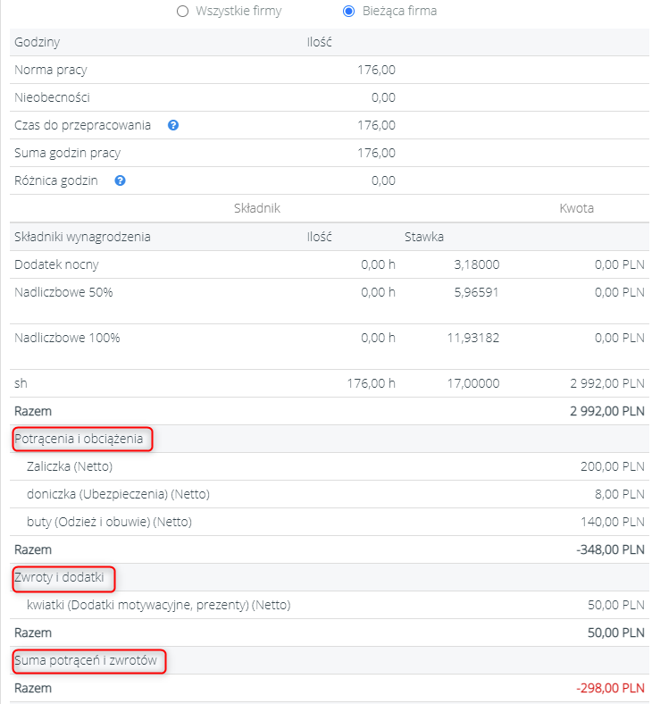Click help icon next to Różnica godzin

click(120, 180)
